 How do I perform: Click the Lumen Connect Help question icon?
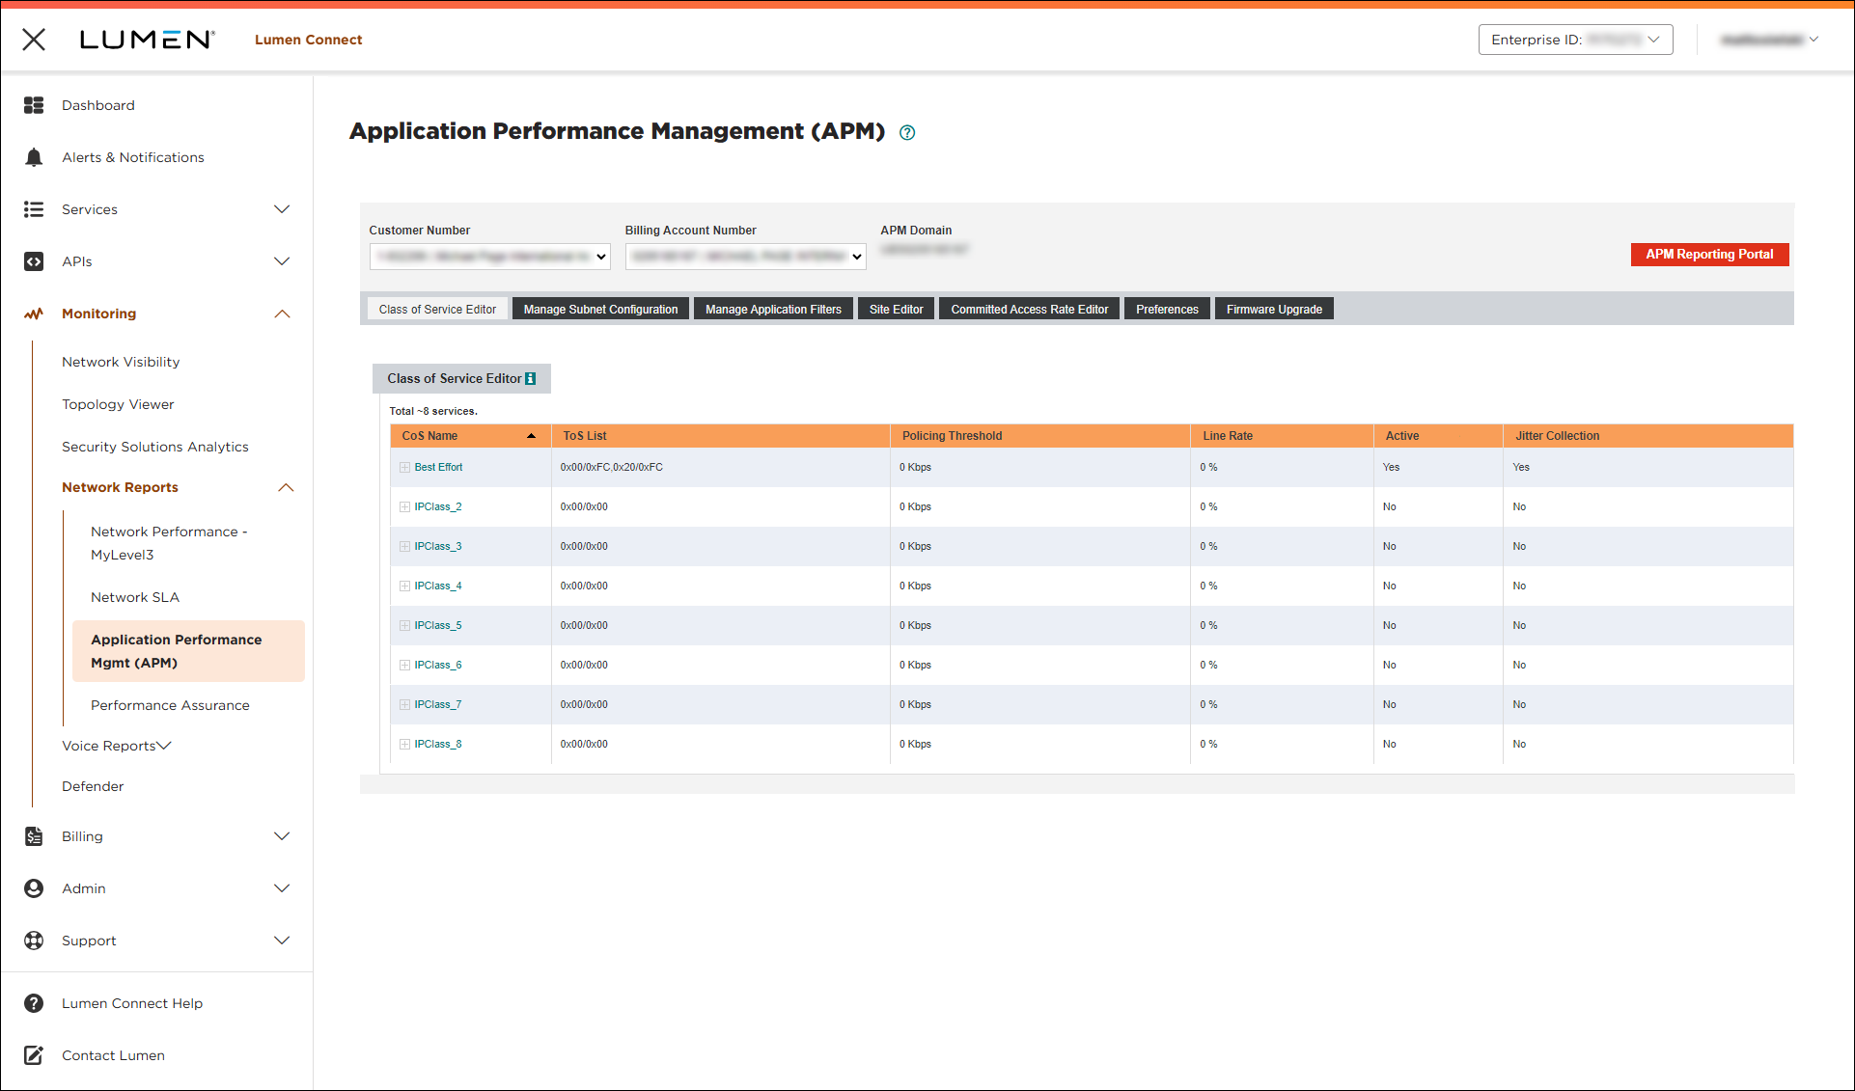pyautogui.click(x=34, y=1003)
